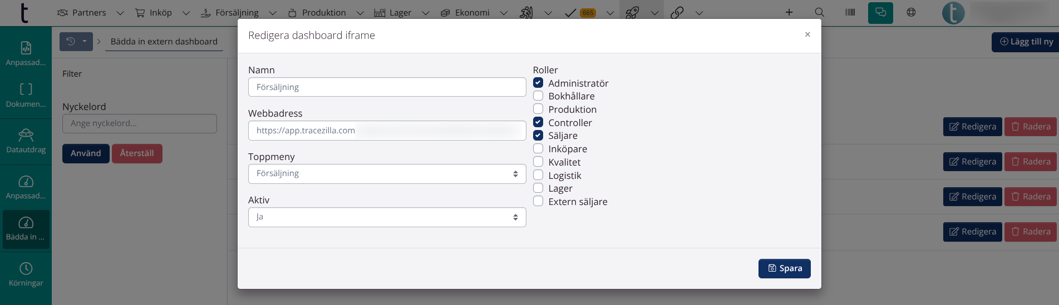1059x305 pixels.
Task: Close the Redigera dashboard iframe dialog
Action: click(807, 34)
